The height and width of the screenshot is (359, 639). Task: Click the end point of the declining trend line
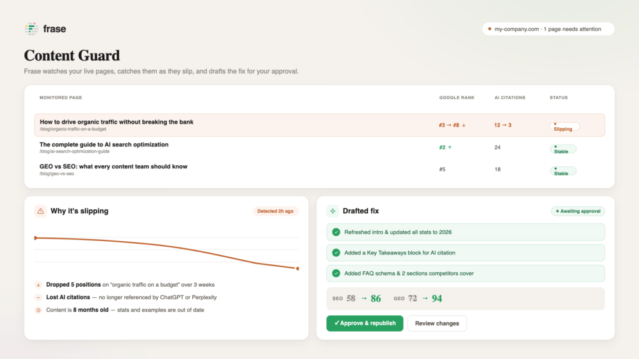[x=298, y=268]
